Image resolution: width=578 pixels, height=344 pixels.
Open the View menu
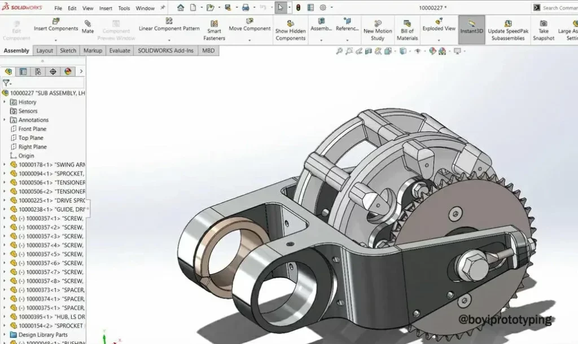click(x=87, y=8)
